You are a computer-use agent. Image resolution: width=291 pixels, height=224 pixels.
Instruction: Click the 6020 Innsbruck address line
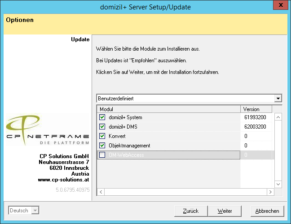[x=69, y=168]
